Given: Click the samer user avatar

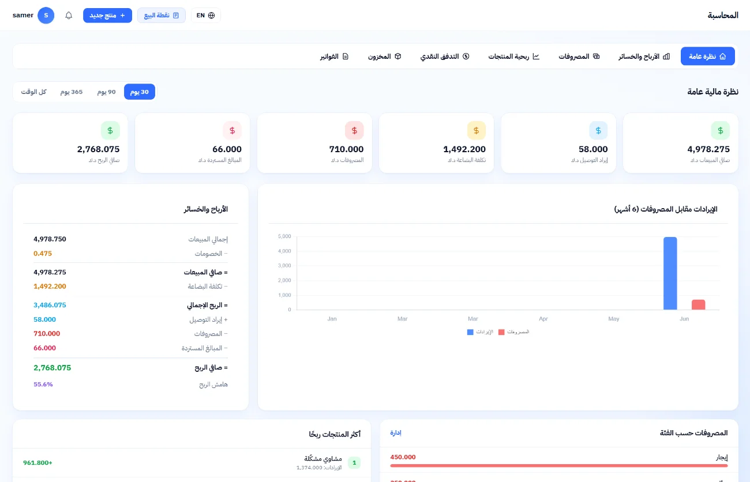Looking at the screenshot, I should tap(46, 16).
